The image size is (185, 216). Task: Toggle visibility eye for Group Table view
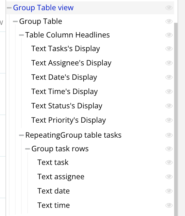169,8
